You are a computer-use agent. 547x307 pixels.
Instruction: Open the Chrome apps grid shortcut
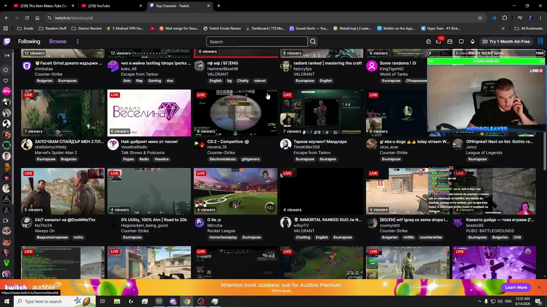6,29
